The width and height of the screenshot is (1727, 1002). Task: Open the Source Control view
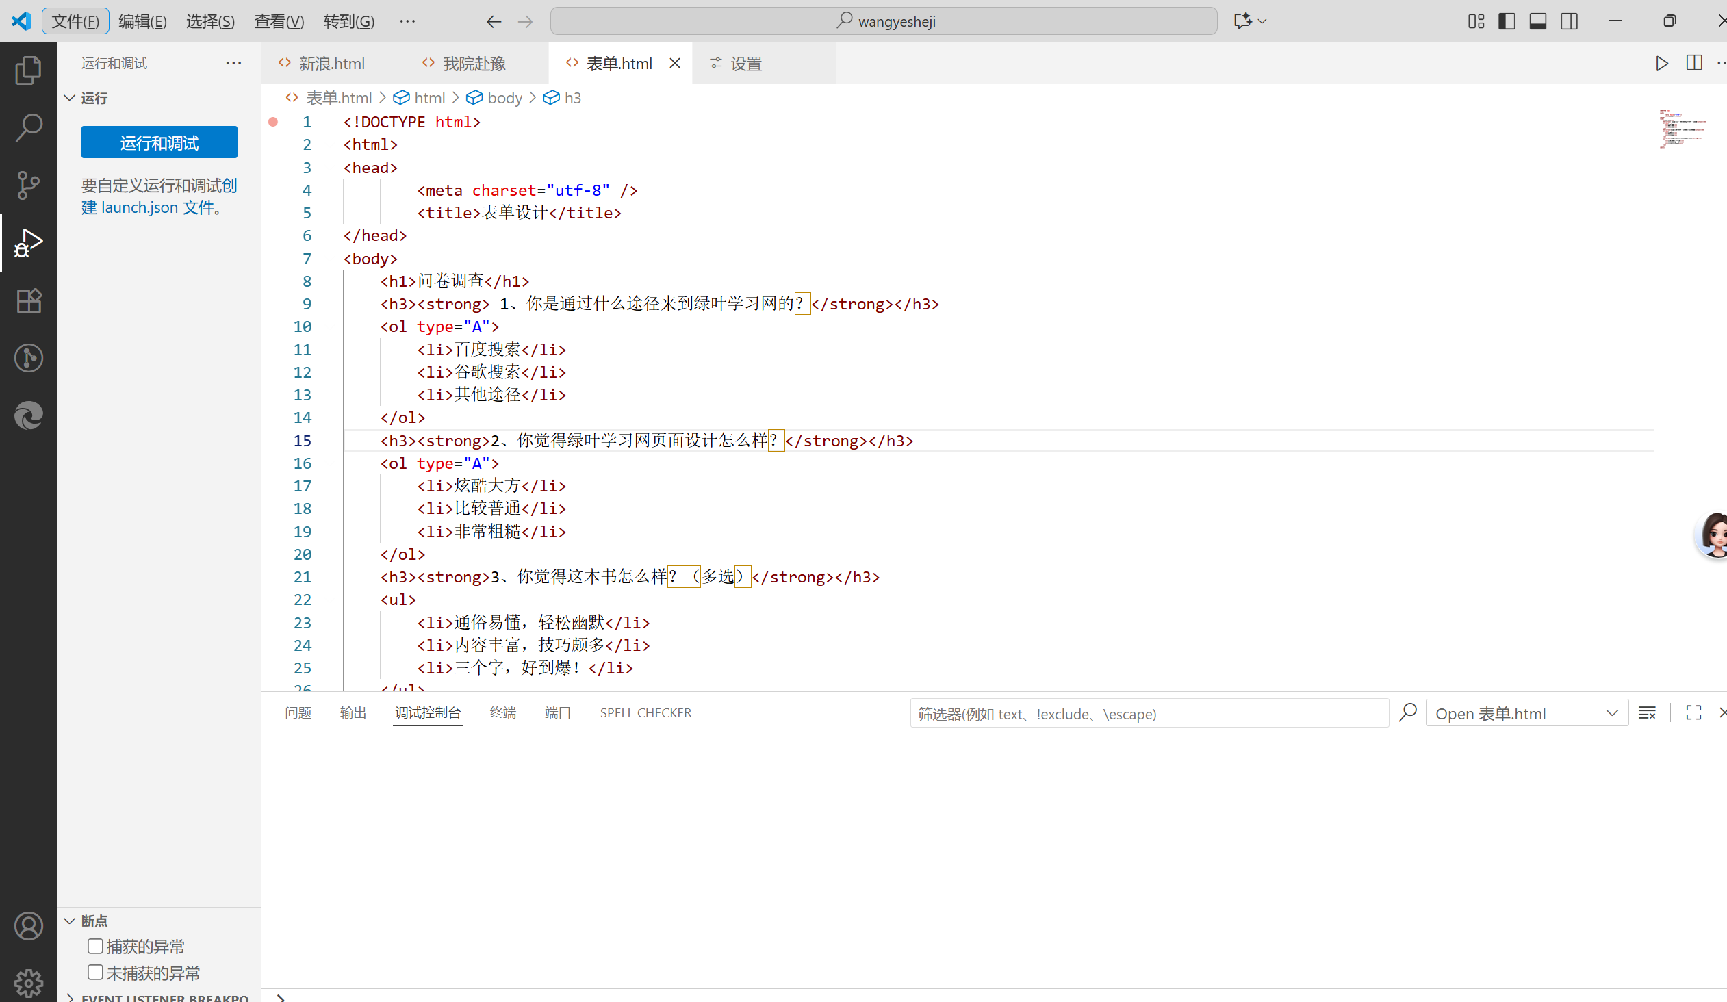(28, 185)
